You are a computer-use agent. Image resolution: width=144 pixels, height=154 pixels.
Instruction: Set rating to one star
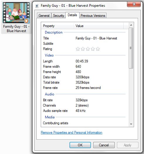[78, 49]
